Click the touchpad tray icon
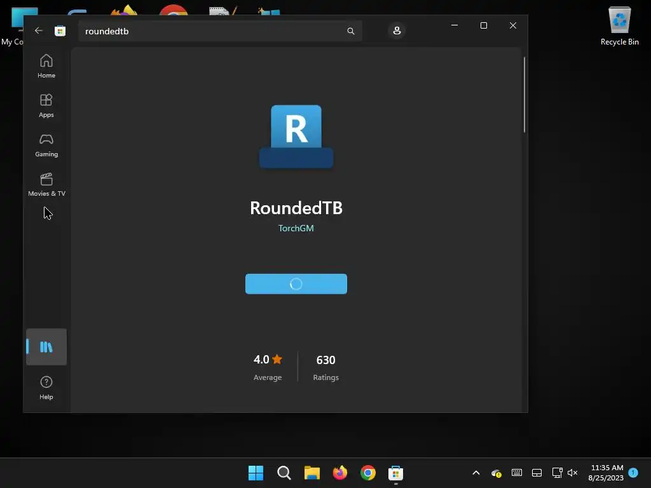 [x=537, y=473]
